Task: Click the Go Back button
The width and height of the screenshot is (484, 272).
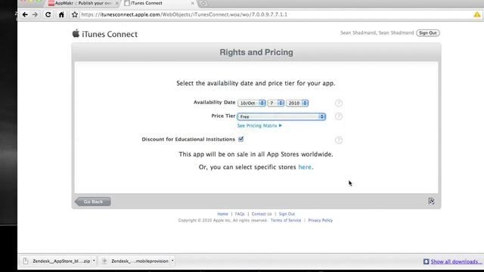Action: pyautogui.click(x=93, y=202)
